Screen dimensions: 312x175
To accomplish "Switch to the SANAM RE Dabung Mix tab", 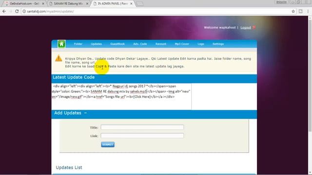I will (68, 3).
